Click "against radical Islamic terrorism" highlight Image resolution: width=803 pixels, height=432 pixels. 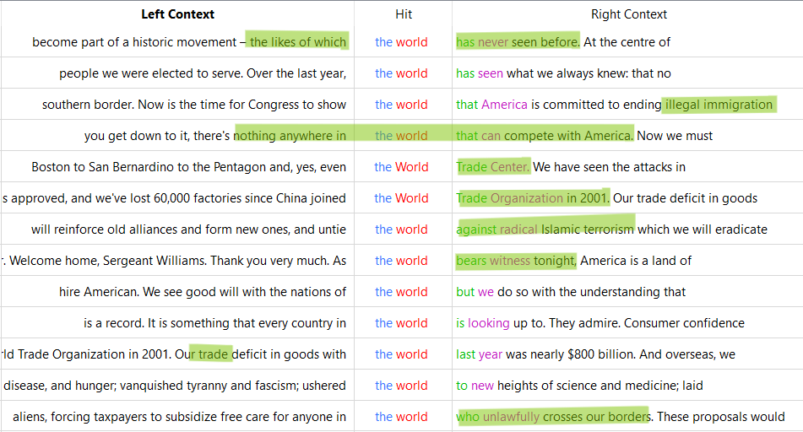point(545,229)
